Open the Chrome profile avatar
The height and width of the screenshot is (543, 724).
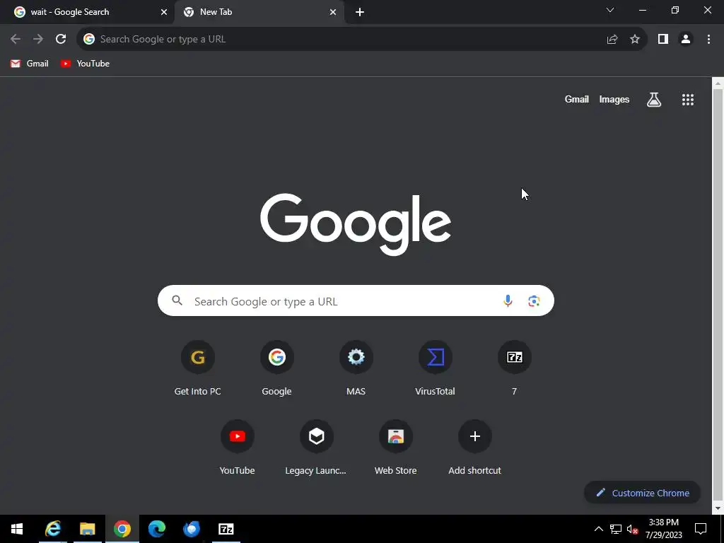(x=686, y=40)
